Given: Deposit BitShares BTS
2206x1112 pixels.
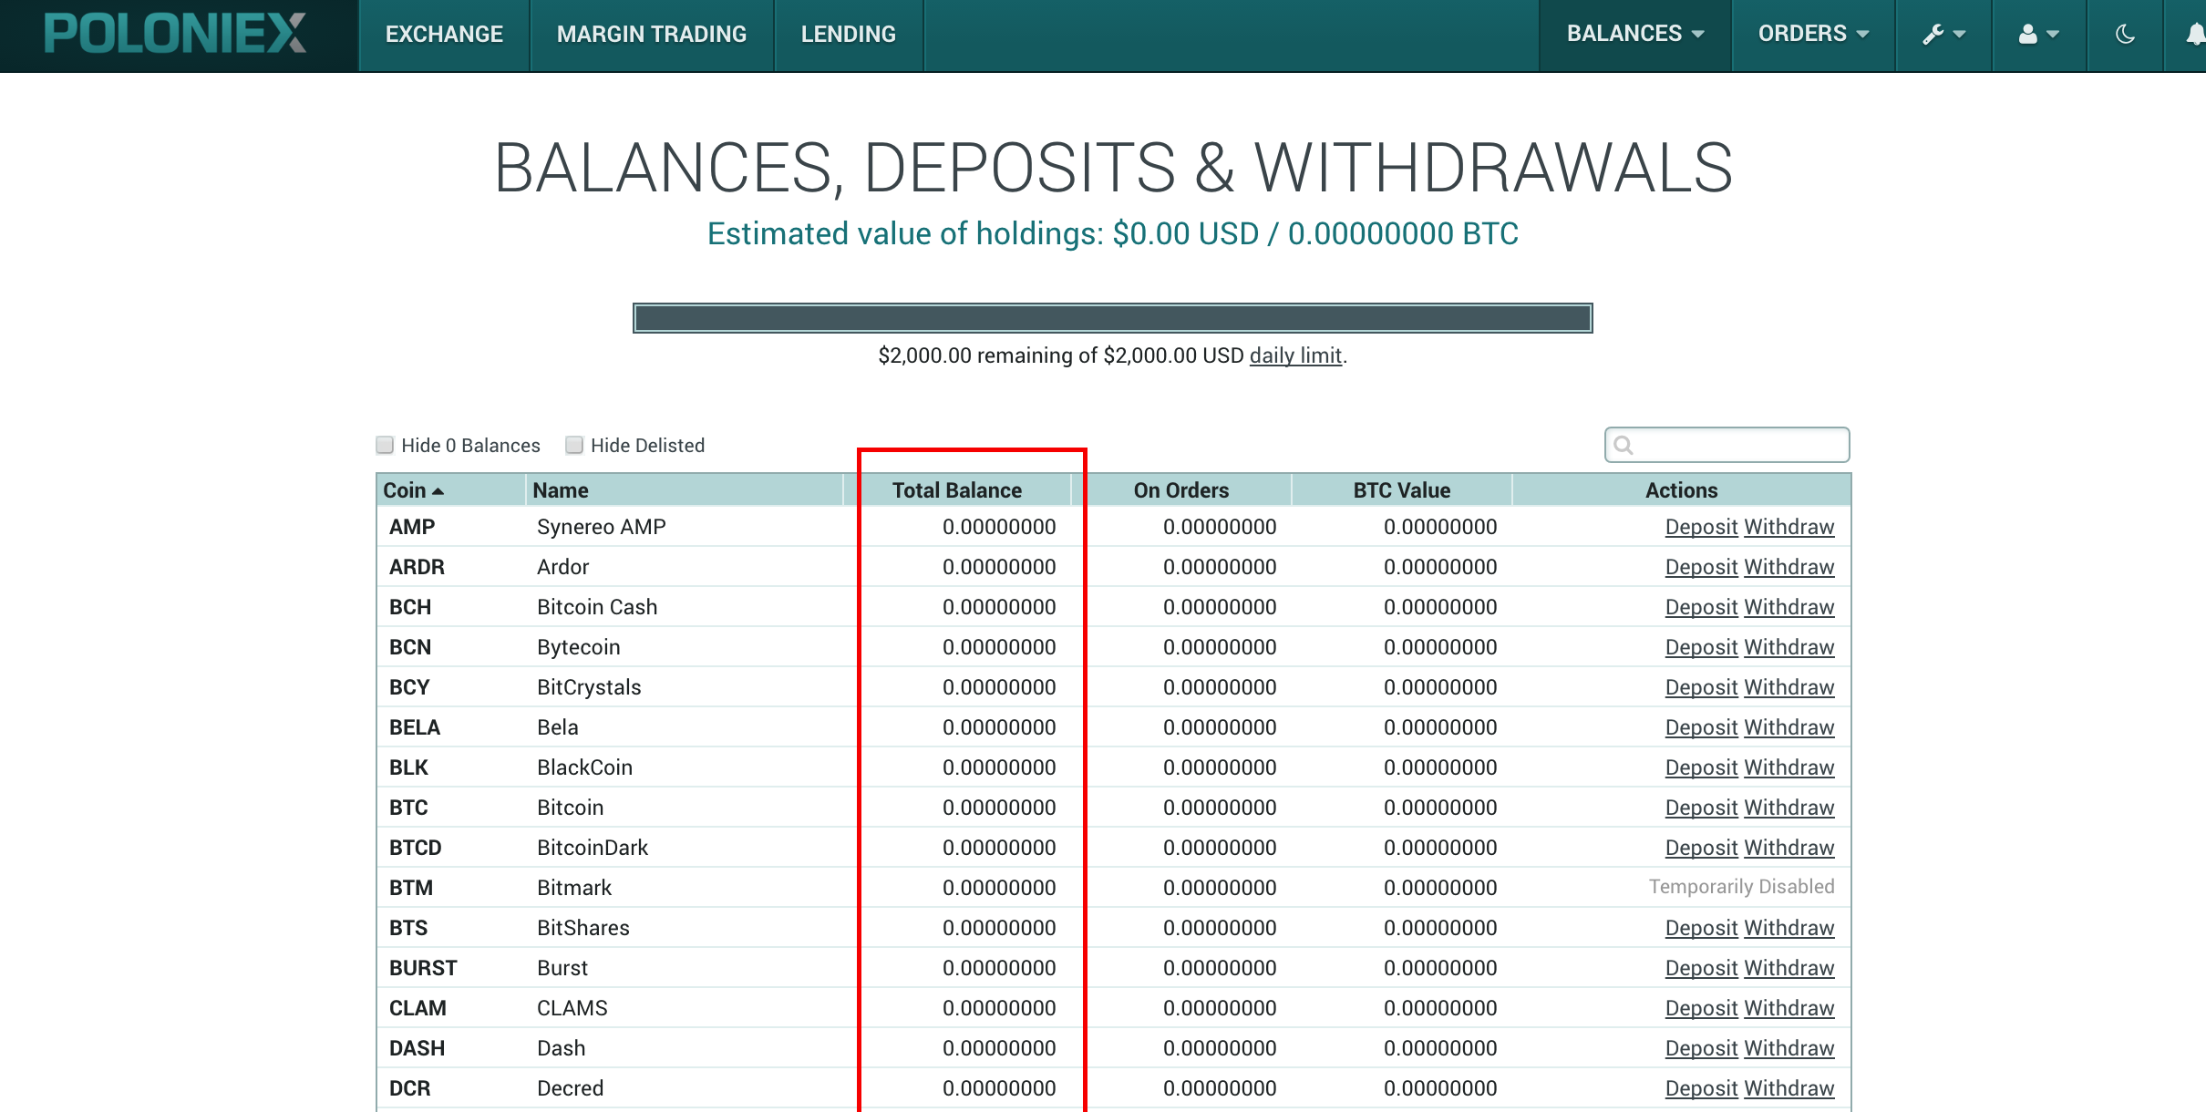Looking at the screenshot, I should coord(1702,928).
